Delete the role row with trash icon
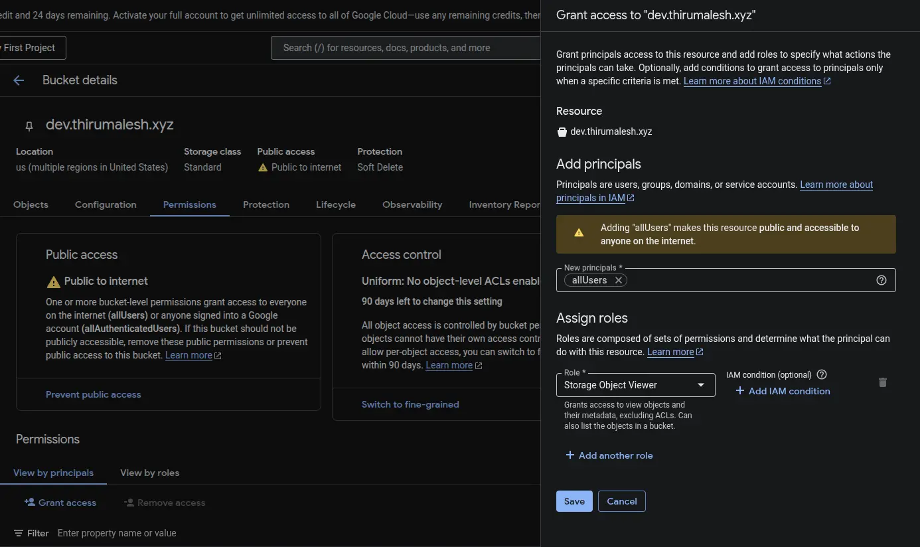Viewport: 920px width, 547px height. [x=883, y=382]
